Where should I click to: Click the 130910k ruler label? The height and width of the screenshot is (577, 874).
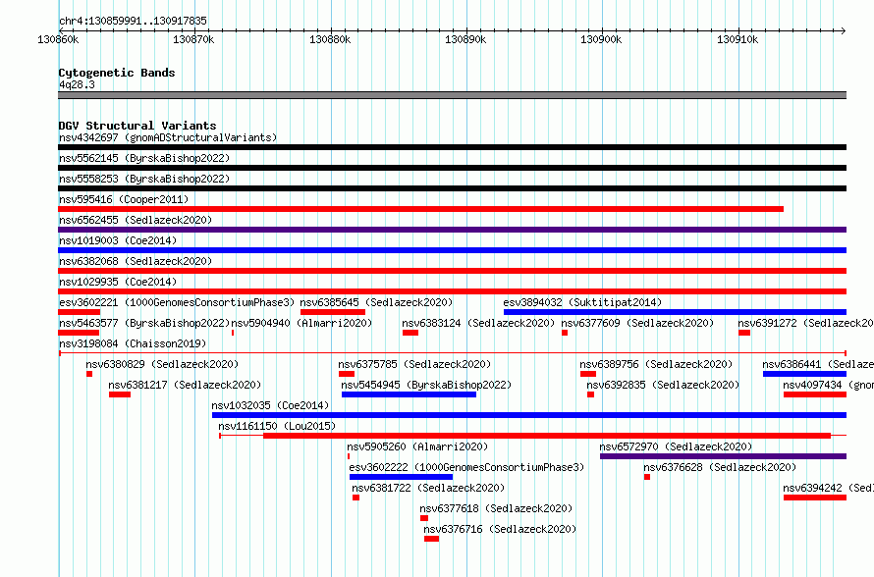pyautogui.click(x=737, y=39)
